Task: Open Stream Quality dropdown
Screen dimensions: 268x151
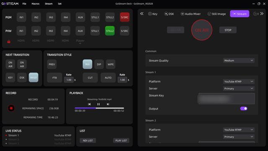Action: coord(239,60)
